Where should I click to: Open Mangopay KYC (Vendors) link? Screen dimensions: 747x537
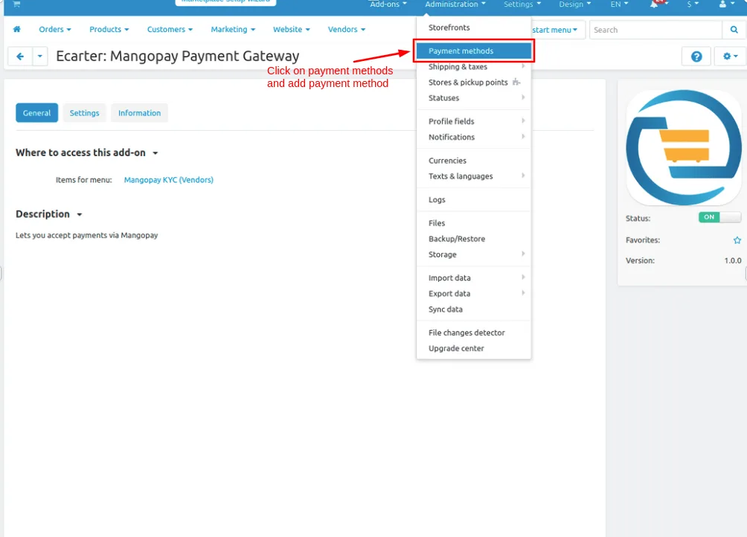[x=169, y=180]
